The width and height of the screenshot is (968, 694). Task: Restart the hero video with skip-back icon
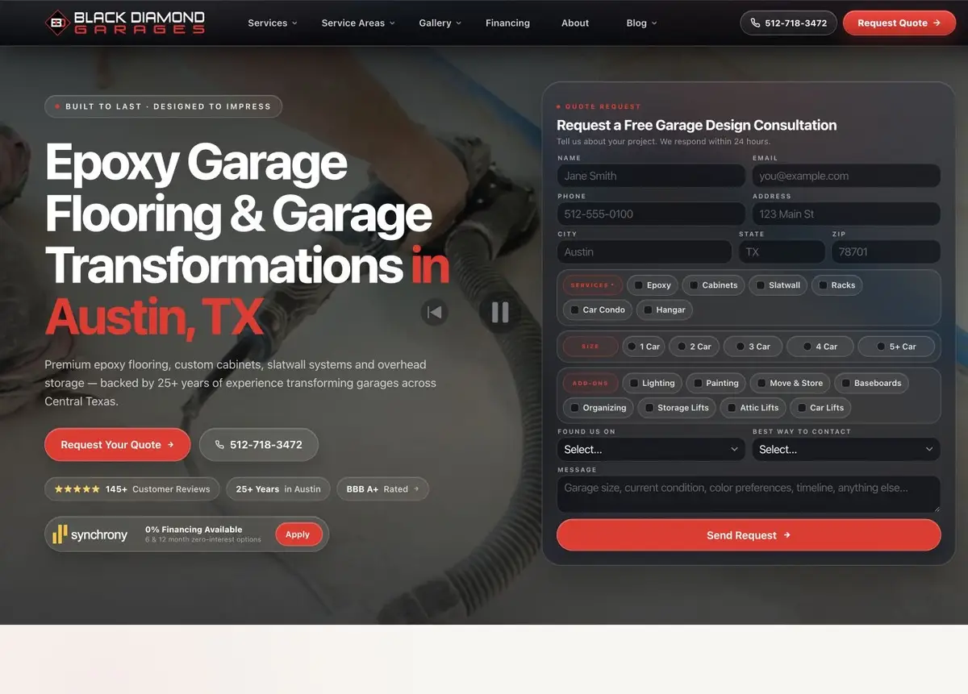[x=435, y=312]
